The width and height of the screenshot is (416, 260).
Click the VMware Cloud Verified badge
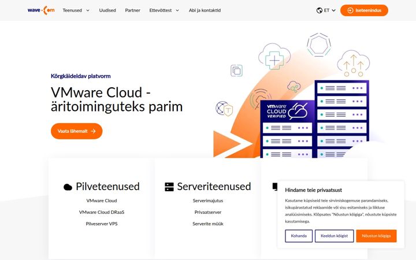click(x=287, y=110)
